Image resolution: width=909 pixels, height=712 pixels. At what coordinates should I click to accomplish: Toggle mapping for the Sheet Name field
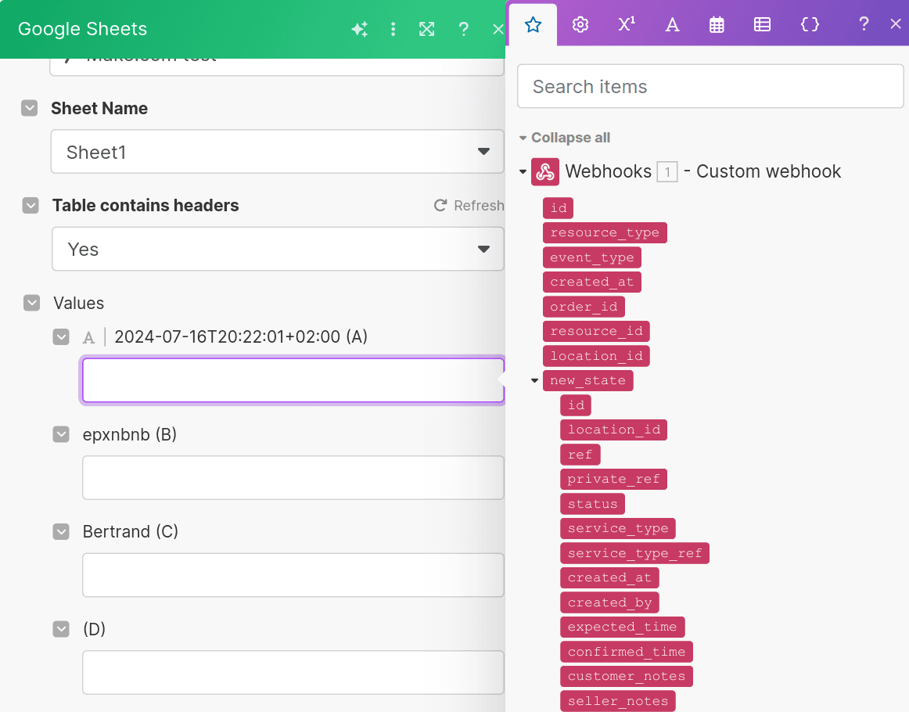[29, 109]
